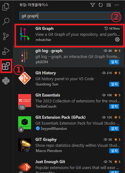Click publisher name Marco Pierobon
Screen dimensions: 125x173
pyautogui.click(x=49, y=151)
